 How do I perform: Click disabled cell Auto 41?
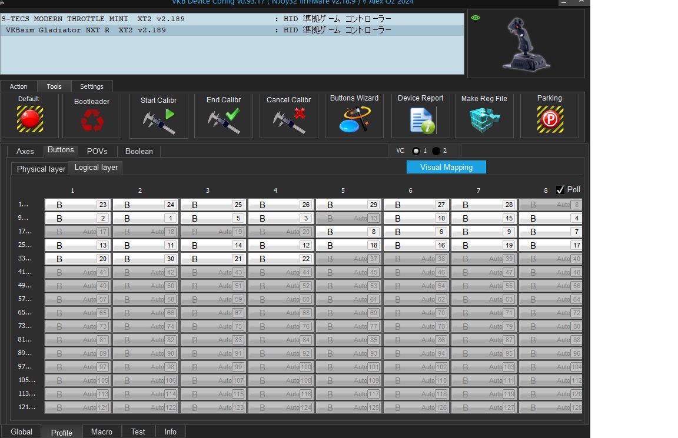78,272
